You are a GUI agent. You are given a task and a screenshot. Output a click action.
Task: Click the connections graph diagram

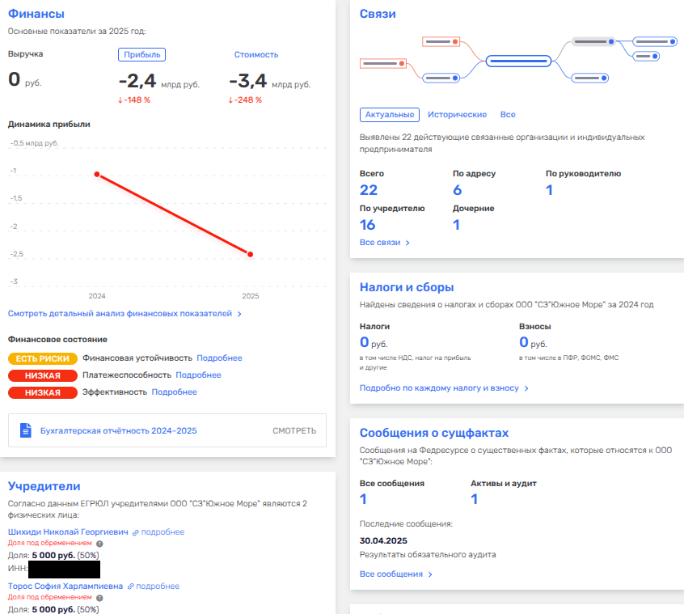[x=519, y=59]
